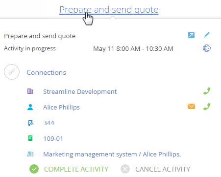Click COMPLETE ACTIVITY button

(x=69, y=169)
